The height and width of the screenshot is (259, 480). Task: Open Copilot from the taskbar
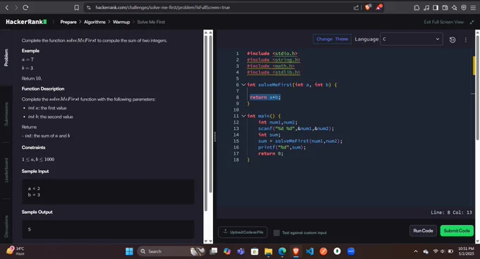(x=227, y=251)
